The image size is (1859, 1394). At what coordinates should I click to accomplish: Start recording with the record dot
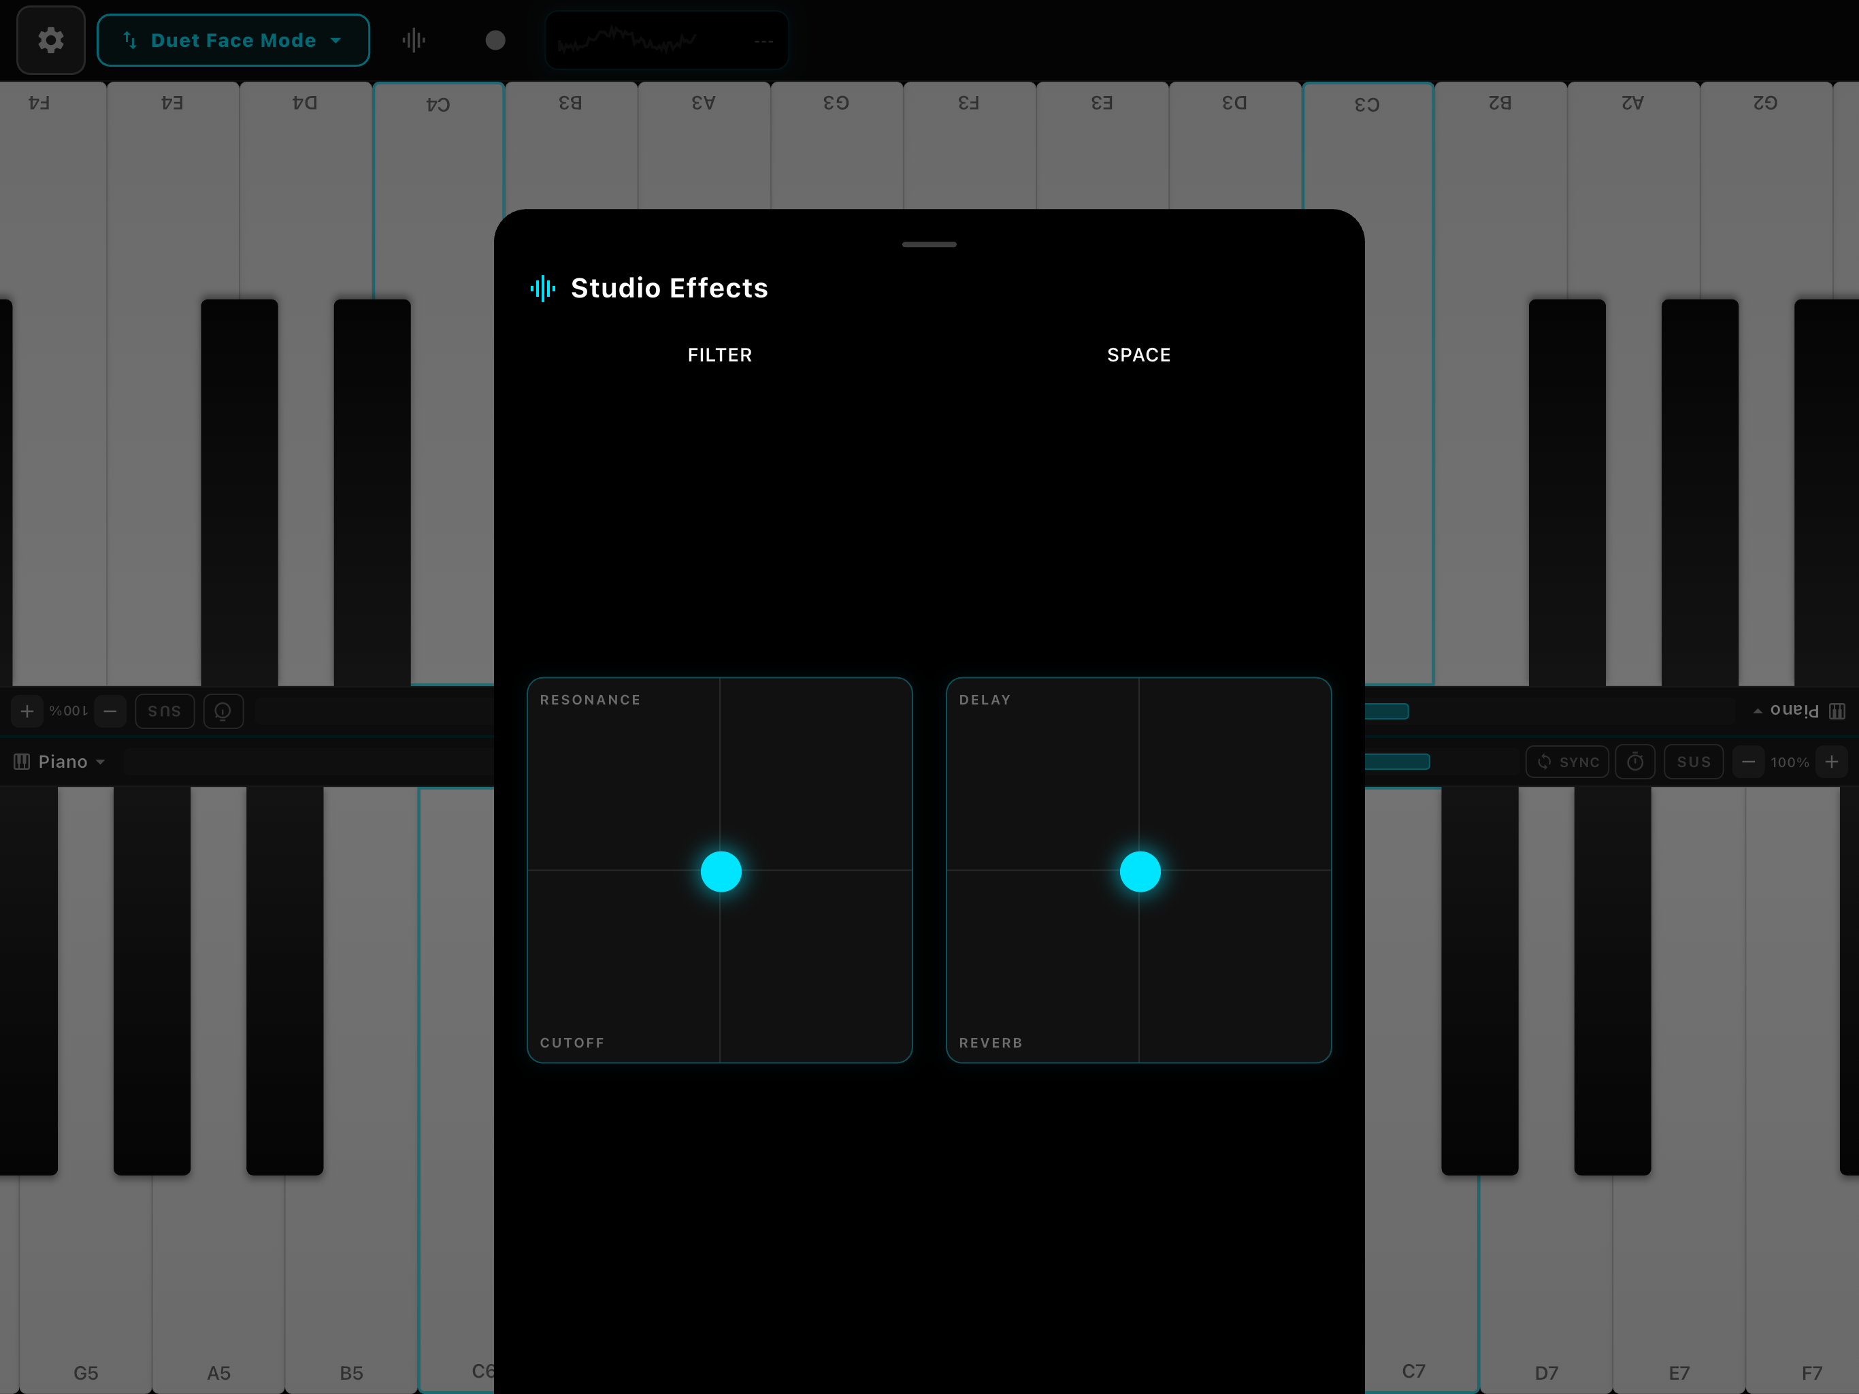point(496,40)
